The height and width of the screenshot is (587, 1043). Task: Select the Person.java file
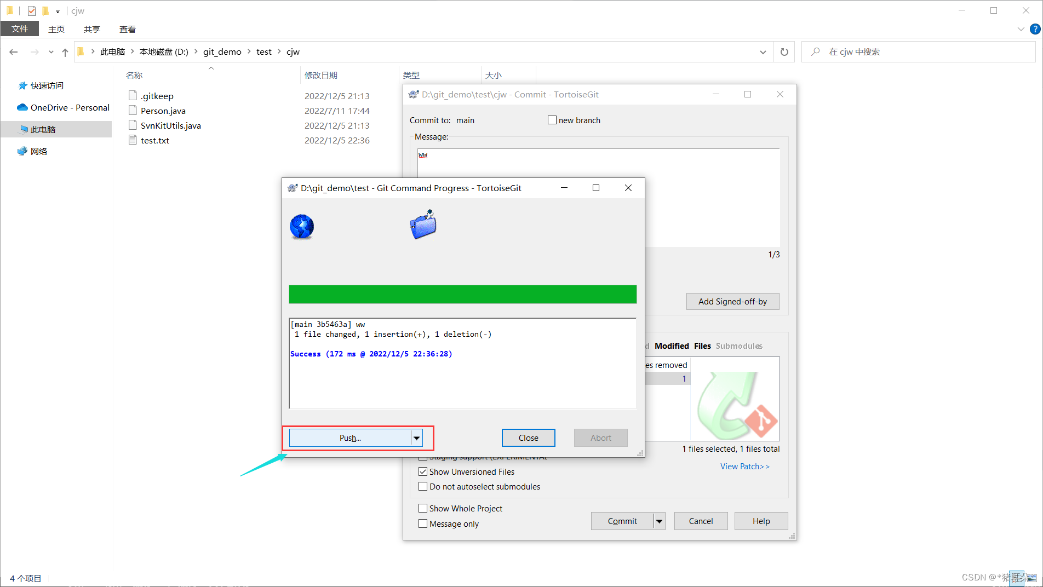(x=163, y=111)
